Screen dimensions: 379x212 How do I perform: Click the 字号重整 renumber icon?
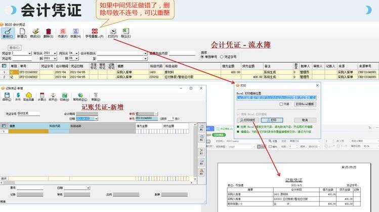coord(94,32)
